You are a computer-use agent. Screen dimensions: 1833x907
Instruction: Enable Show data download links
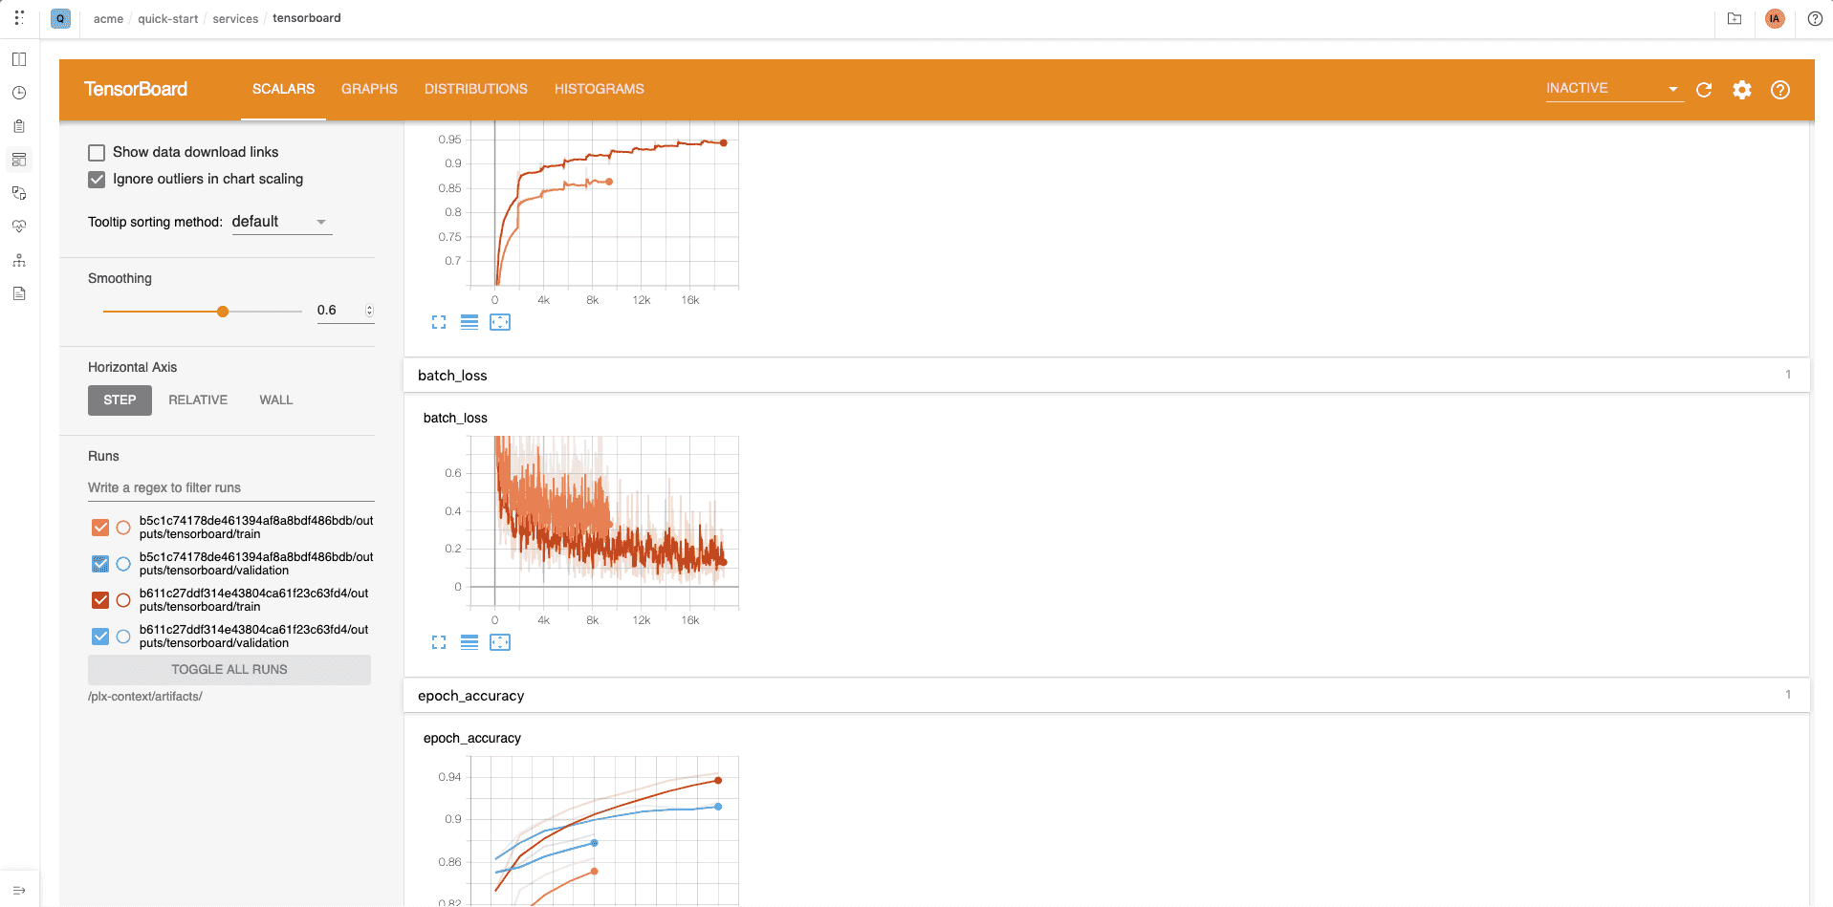coord(97,152)
